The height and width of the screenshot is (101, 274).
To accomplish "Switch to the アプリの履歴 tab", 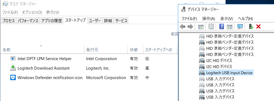I will [51, 21].
